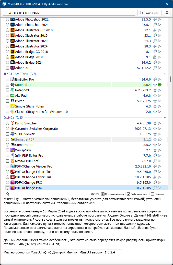Click the program list vertical scrollbar
173x265 pixels.
[171, 79]
